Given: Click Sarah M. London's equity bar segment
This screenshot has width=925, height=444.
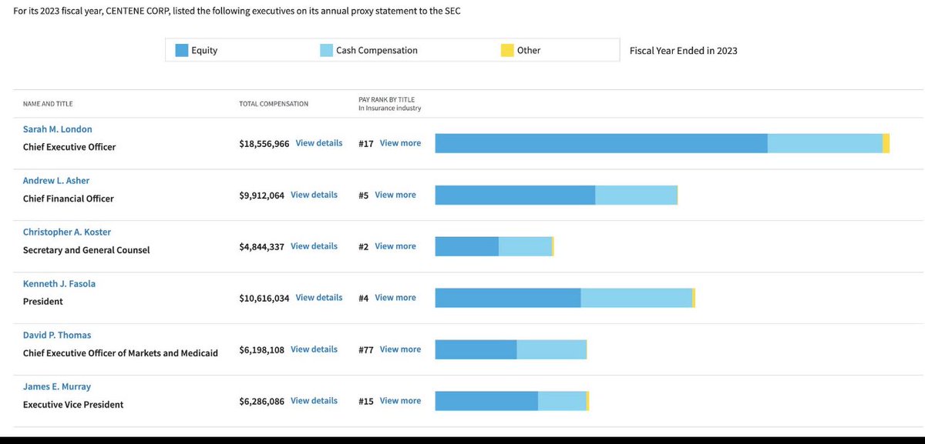Looking at the screenshot, I should pos(601,143).
